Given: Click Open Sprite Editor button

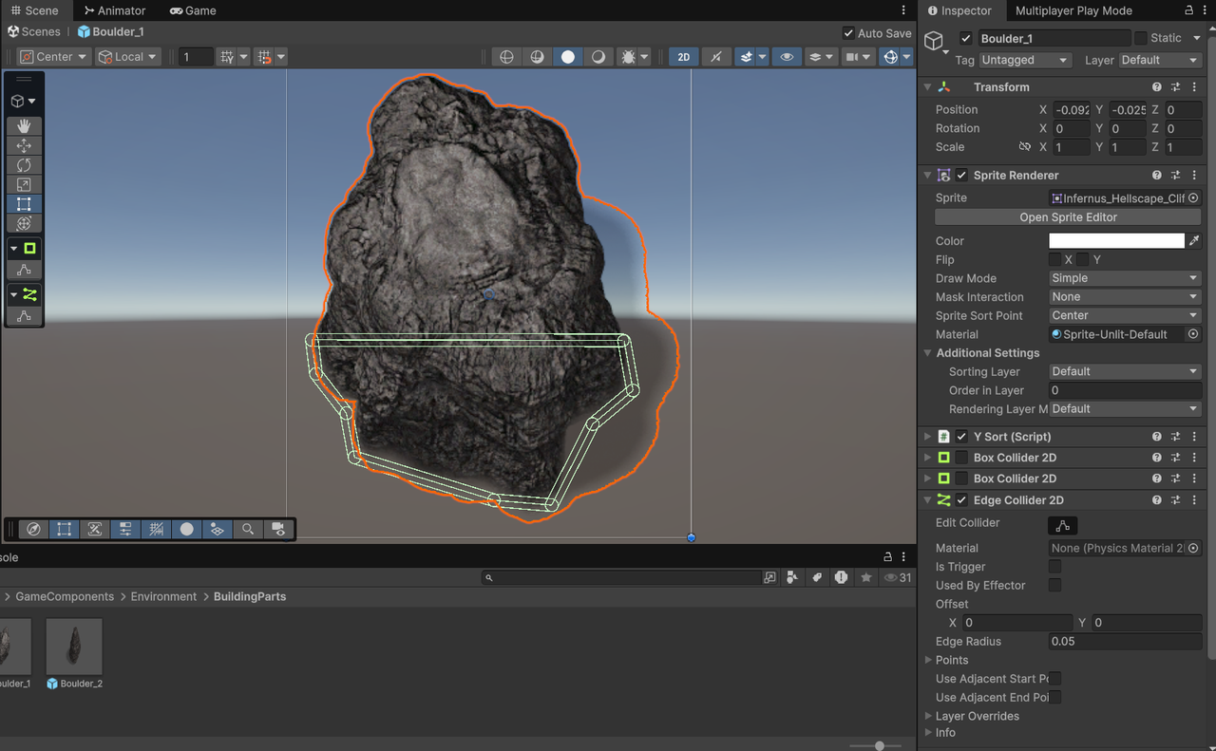Looking at the screenshot, I should 1069,217.
